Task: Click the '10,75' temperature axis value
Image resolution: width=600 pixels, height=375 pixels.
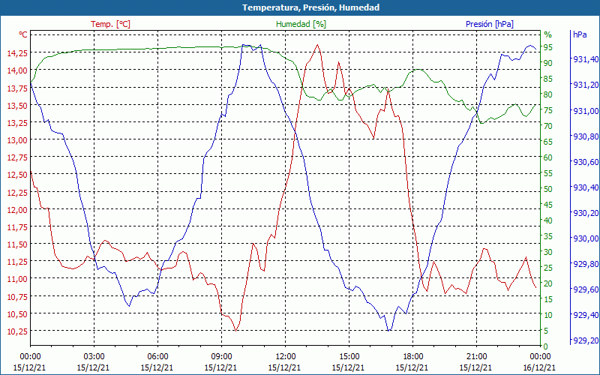Action: (17, 296)
